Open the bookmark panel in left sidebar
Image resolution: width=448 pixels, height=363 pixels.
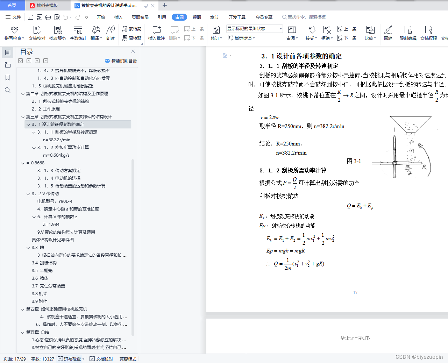click(x=8, y=78)
